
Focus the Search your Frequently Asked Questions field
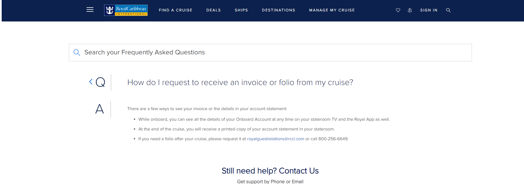tap(270, 52)
